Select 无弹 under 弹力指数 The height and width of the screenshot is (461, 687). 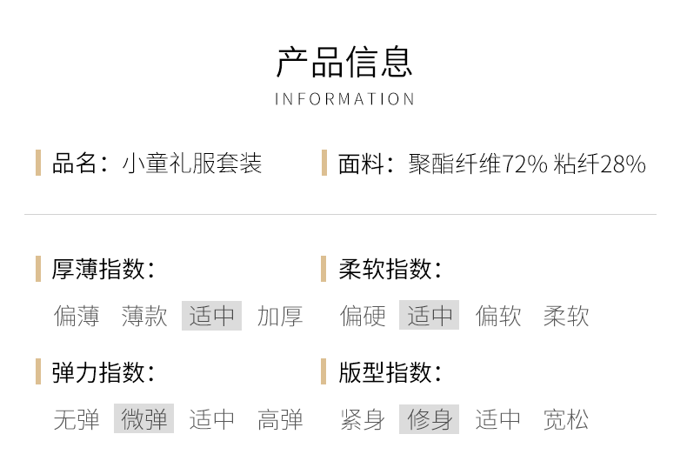(77, 419)
